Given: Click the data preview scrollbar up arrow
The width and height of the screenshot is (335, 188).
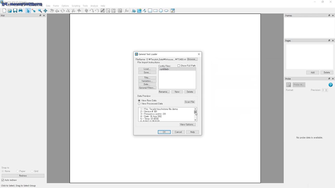Looking at the screenshot, I should (x=195, y=109).
